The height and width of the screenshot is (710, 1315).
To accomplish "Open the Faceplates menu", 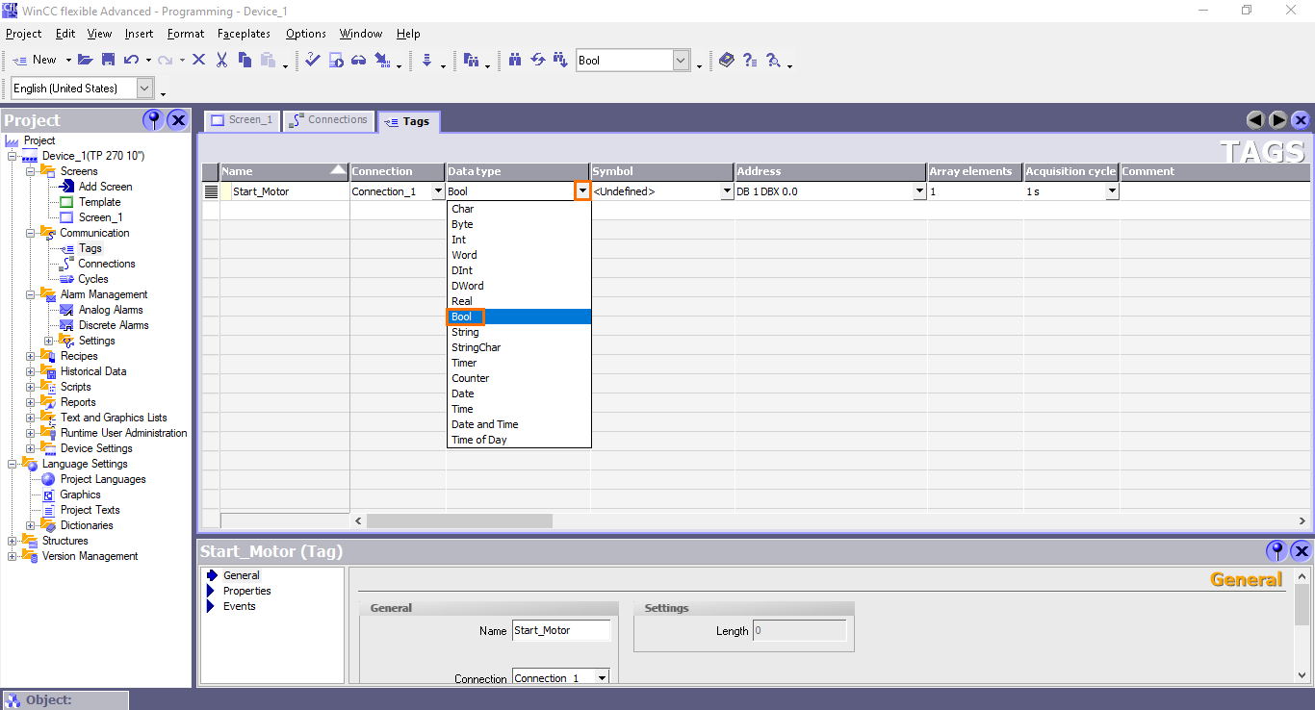I will click(x=244, y=34).
